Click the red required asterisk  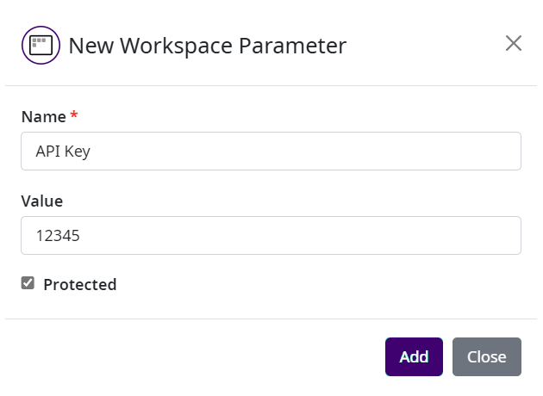(74, 115)
